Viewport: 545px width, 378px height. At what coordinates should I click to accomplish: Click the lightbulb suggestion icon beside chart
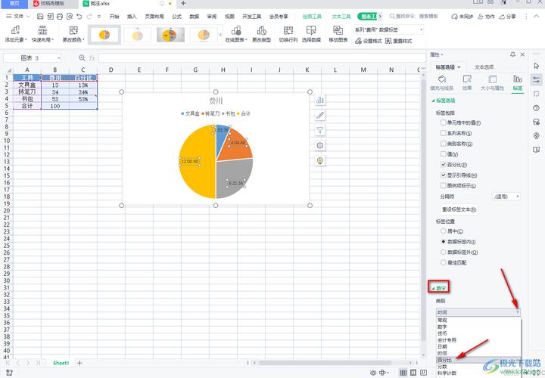click(319, 161)
